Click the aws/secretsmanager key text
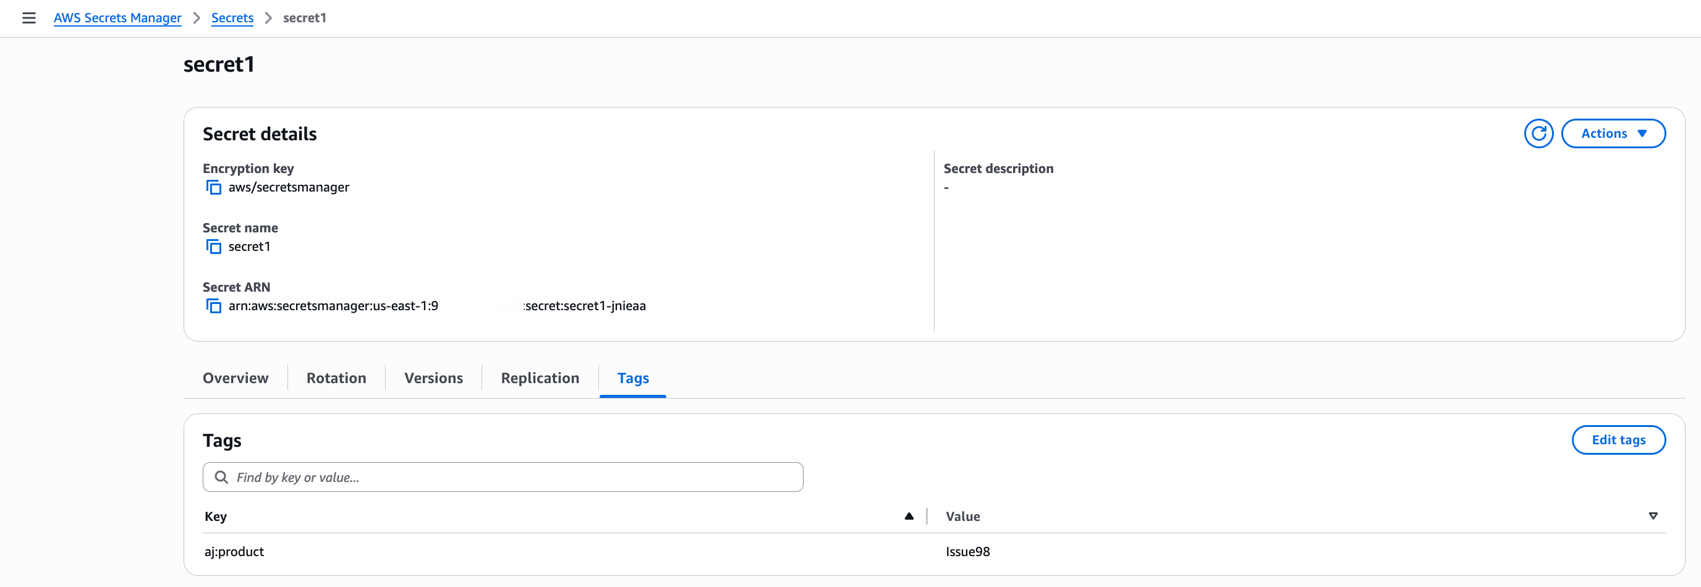Image resolution: width=1701 pixels, height=587 pixels. click(289, 187)
